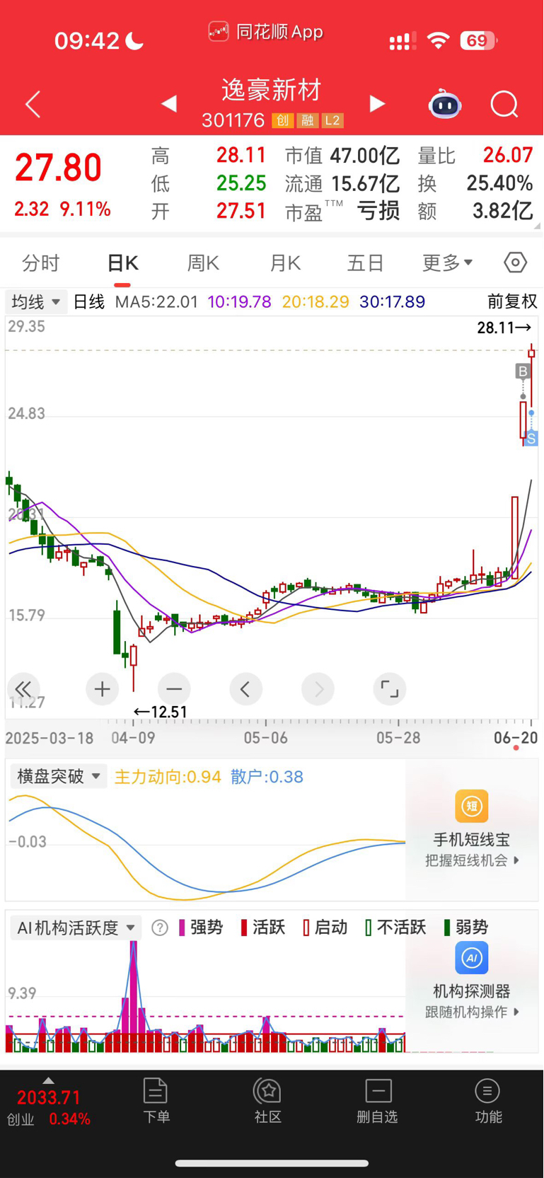Open 机构探测器 AI icon
The image size is (544, 1178).
pos(471,958)
